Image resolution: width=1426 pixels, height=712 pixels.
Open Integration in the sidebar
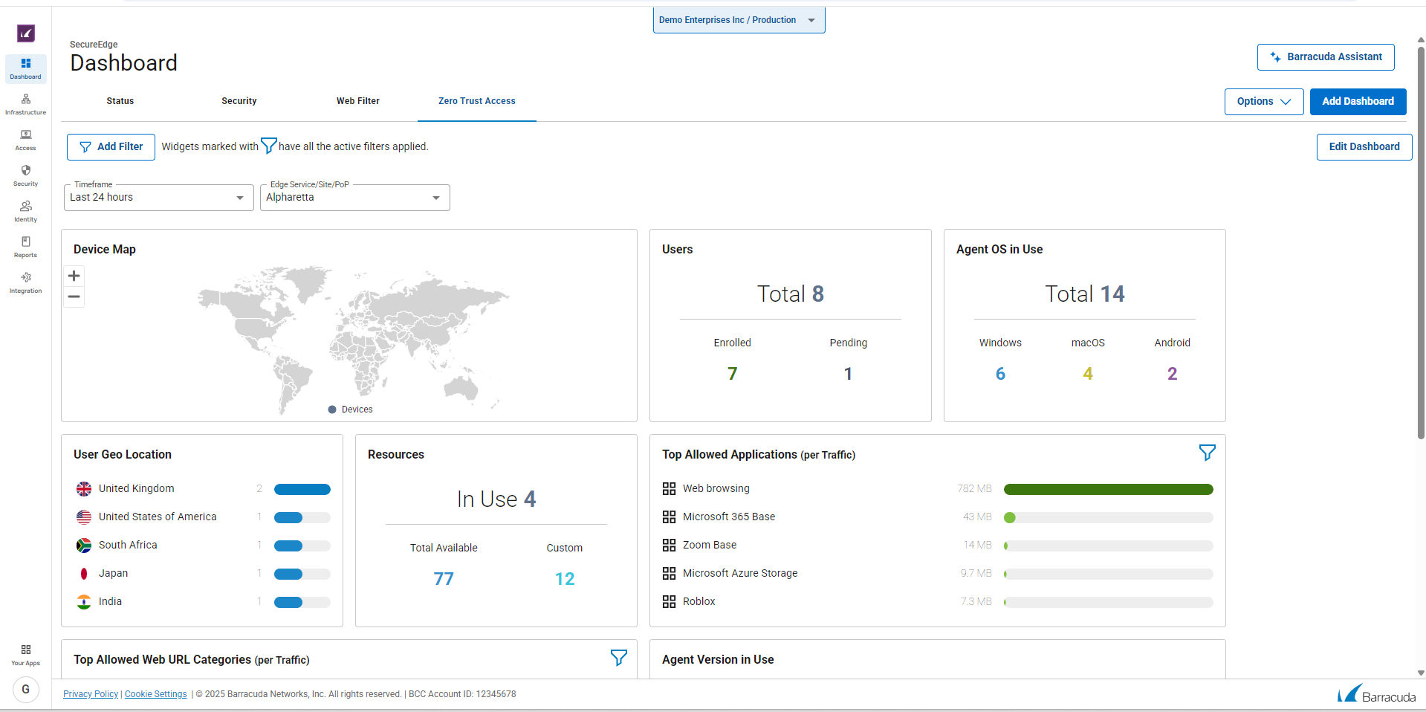pyautogui.click(x=25, y=282)
